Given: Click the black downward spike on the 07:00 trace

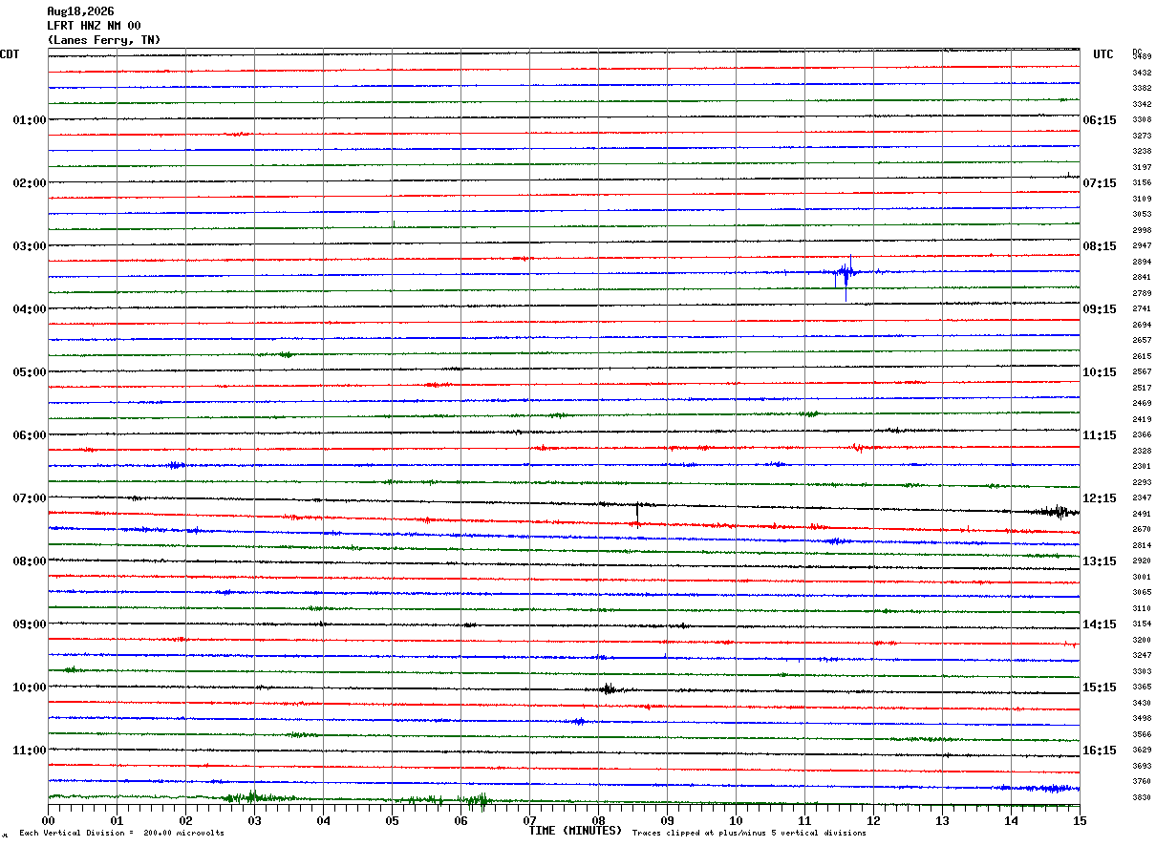Looking at the screenshot, I should tap(637, 514).
